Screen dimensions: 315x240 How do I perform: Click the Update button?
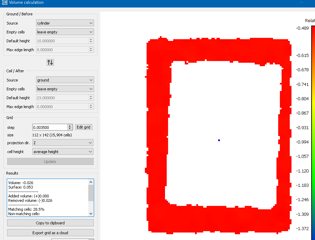tap(50, 162)
